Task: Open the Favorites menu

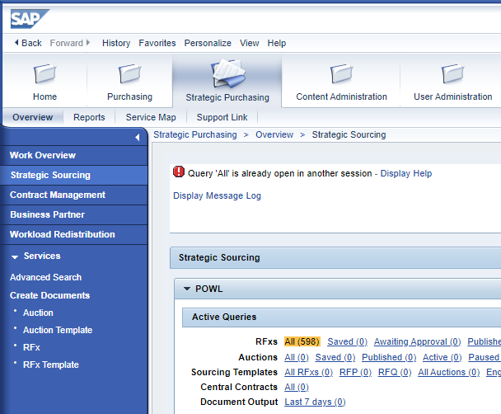Action: (157, 43)
